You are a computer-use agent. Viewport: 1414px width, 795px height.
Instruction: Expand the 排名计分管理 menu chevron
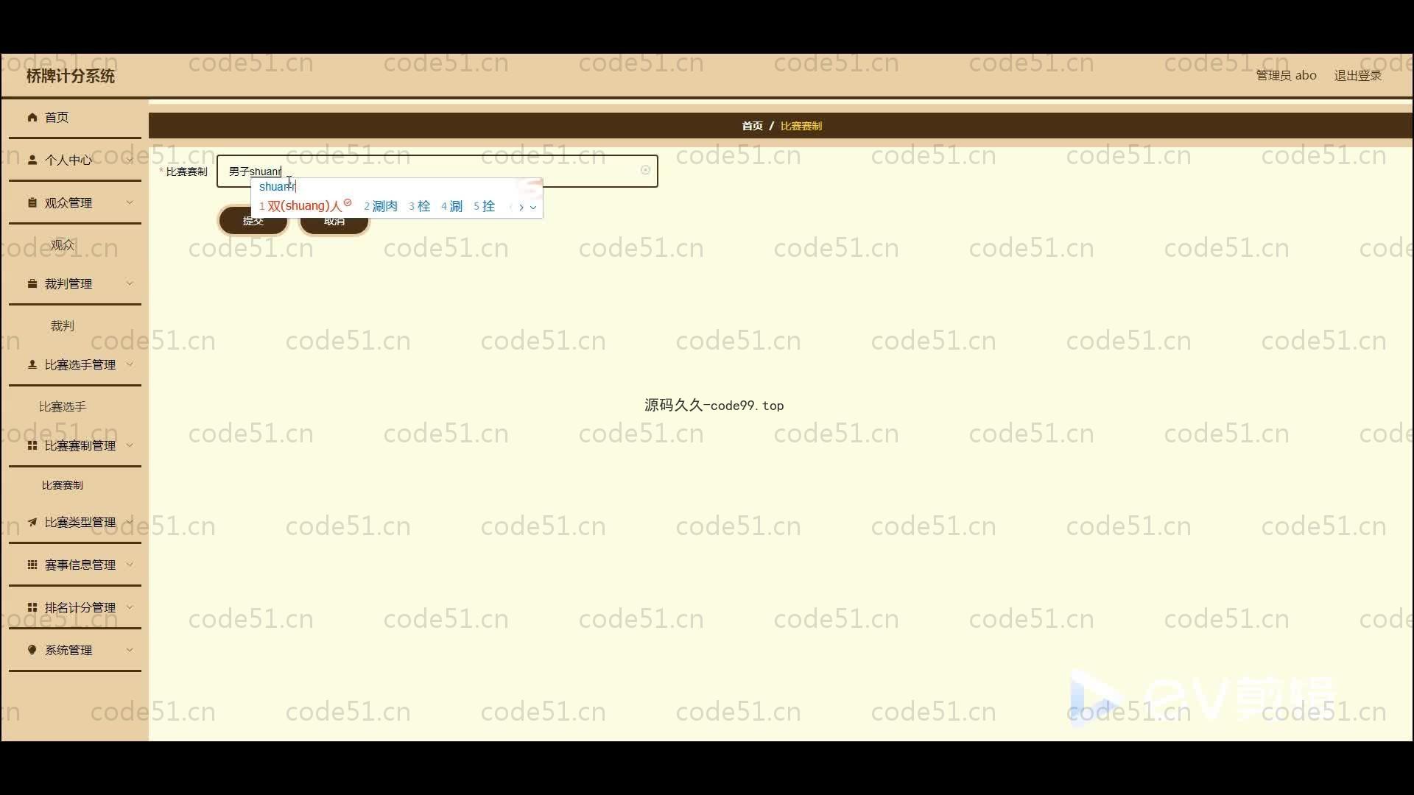click(x=130, y=607)
